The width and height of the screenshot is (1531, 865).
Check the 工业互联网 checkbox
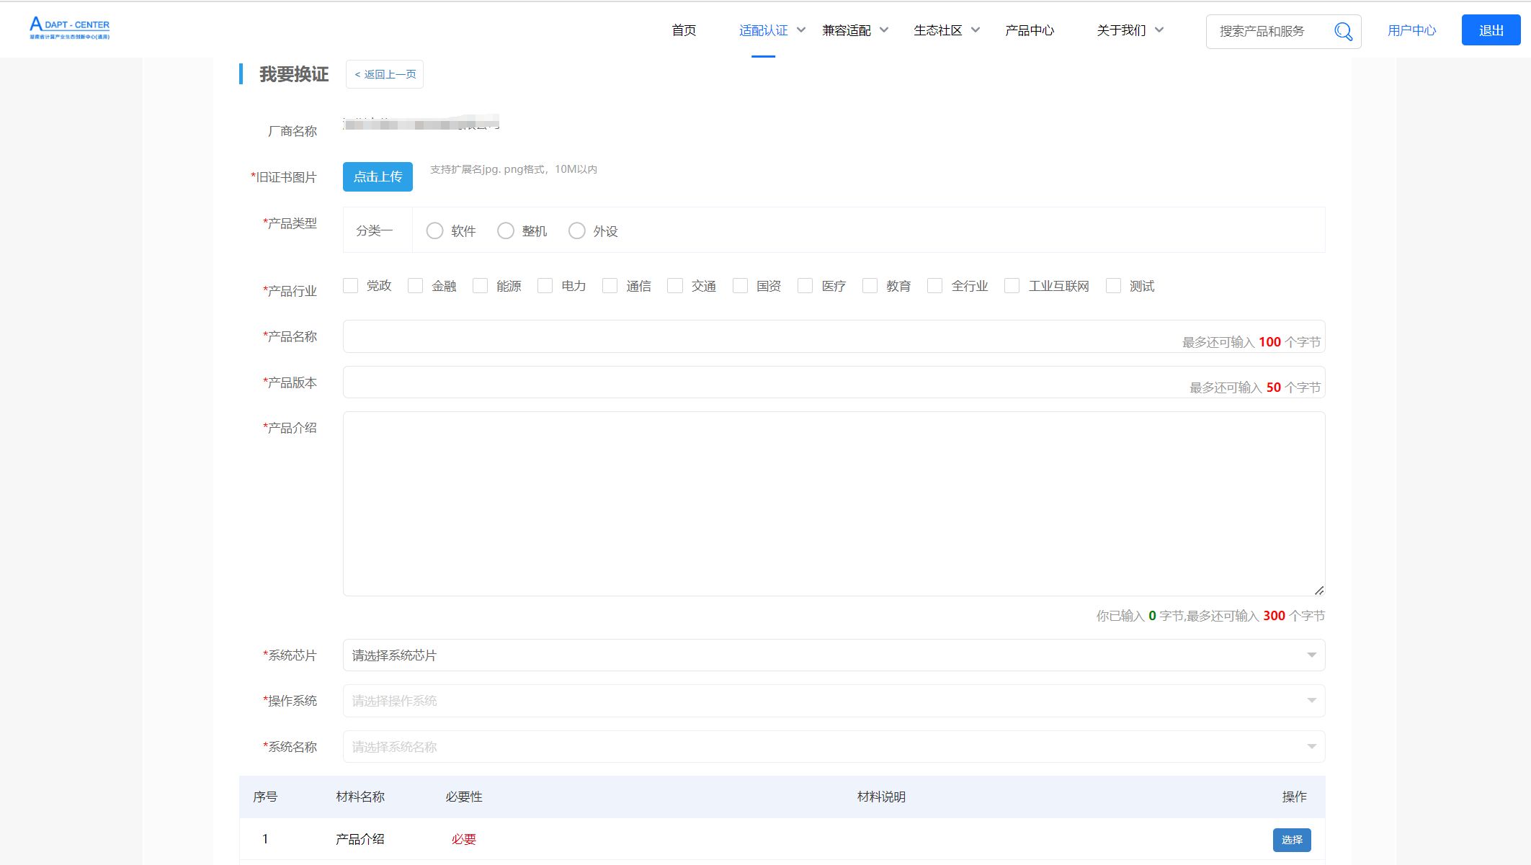[1012, 286]
